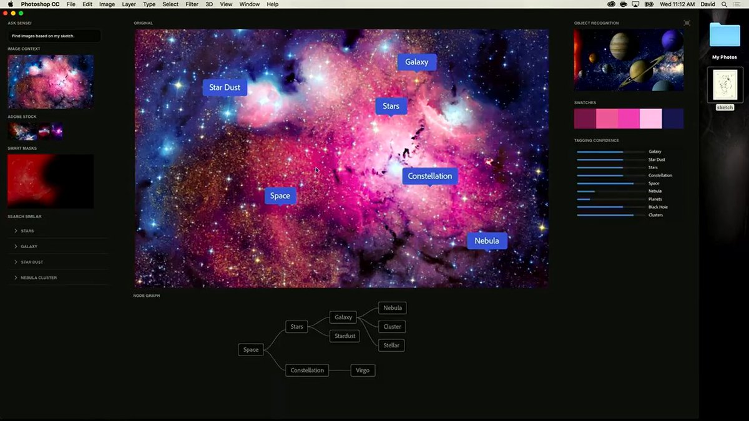Screen dimensions: 749x421
Task: Open the Filter menu
Action: pyautogui.click(x=192, y=4)
